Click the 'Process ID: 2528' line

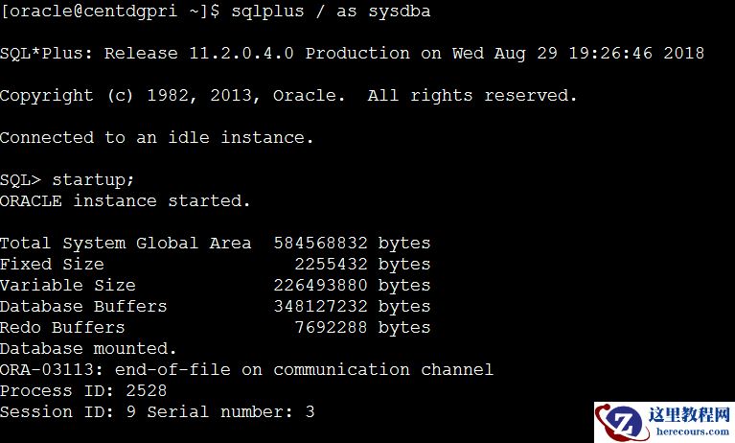(83, 391)
